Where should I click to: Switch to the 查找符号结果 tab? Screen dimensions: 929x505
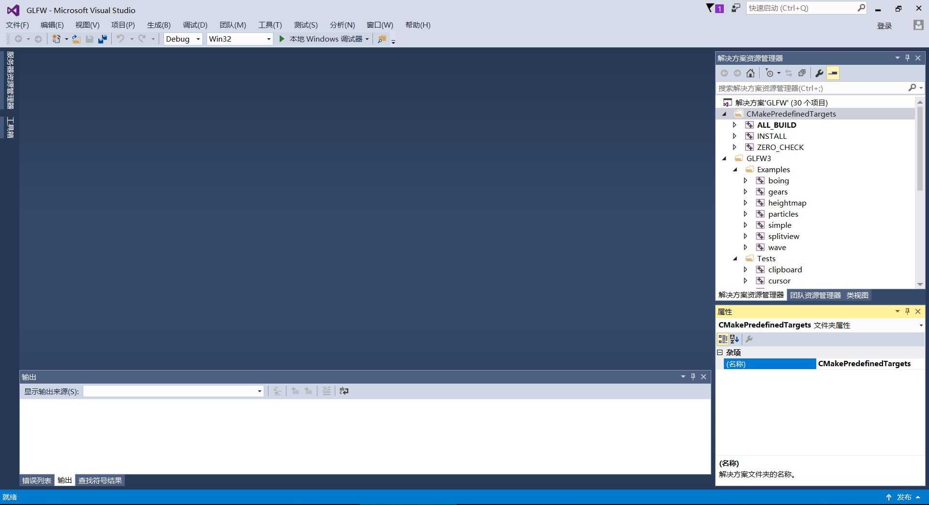tap(100, 480)
